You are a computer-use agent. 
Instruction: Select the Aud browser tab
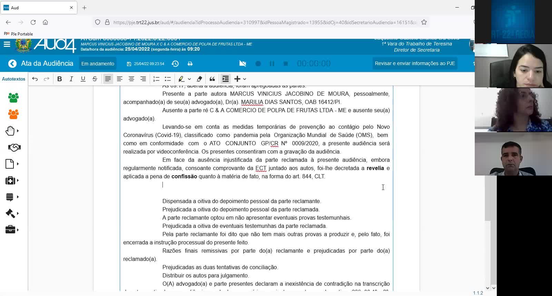click(x=39, y=8)
